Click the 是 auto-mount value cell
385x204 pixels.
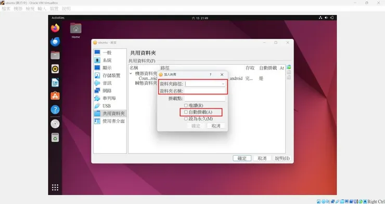point(261,78)
